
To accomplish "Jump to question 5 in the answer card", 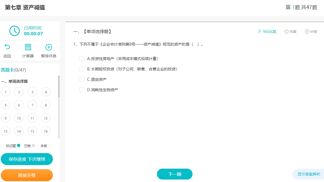I will click(x=5, y=105).
